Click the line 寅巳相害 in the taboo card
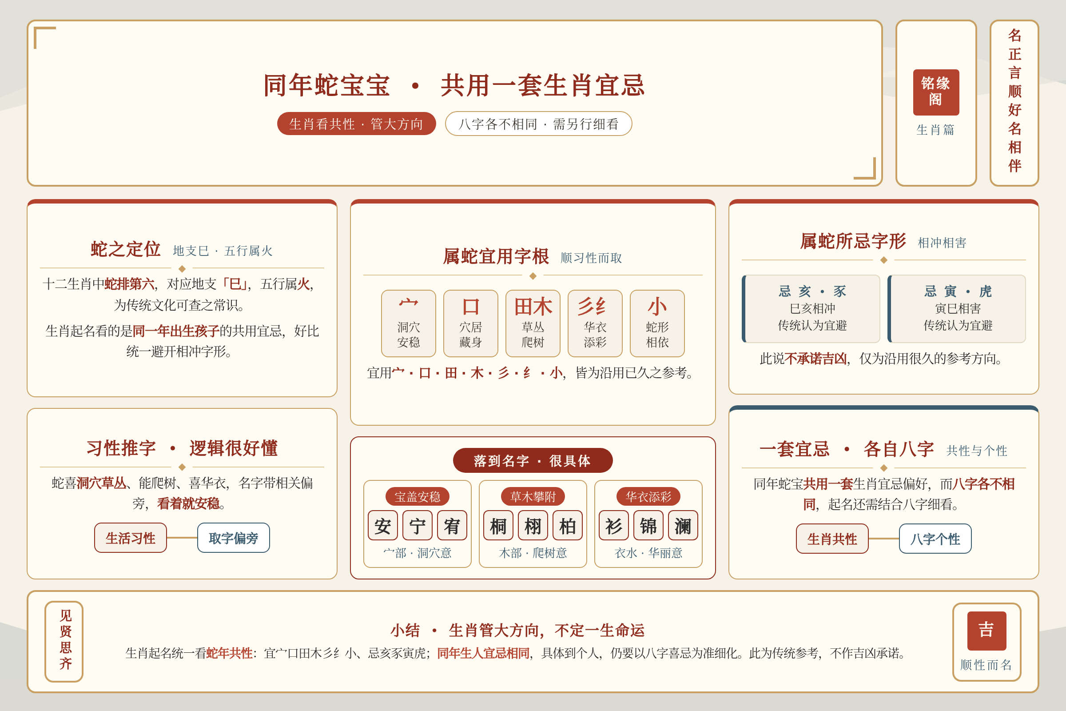The height and width of the screenshot is (711, 1066). click(x=958, y=308)
